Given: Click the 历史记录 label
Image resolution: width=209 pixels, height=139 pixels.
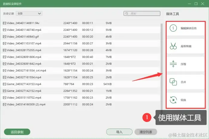Looking at the screenshot, I should pyautogui.click(x=9, y=13).
